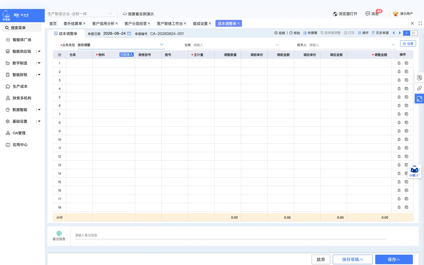
Task: Click the remarks text input 请输入备注信息
Action: (231, 235)
